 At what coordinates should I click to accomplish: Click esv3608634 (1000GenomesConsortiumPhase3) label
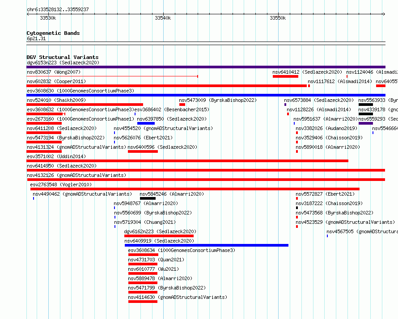(x=182, y=250)
